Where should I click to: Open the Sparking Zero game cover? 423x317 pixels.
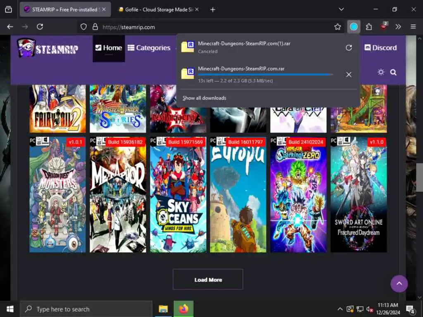tap(298, 195)
